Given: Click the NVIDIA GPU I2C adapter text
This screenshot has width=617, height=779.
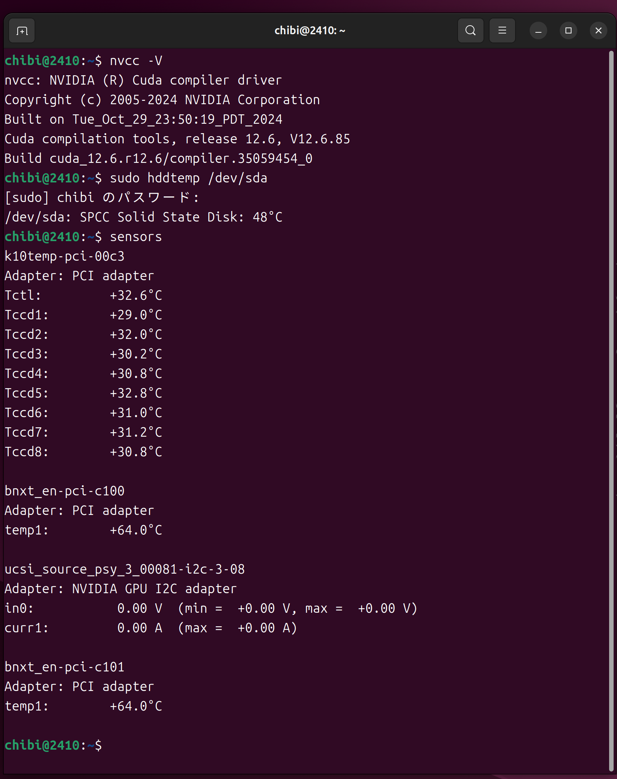Looking at the screenshot, I should [x=154, y=589].
